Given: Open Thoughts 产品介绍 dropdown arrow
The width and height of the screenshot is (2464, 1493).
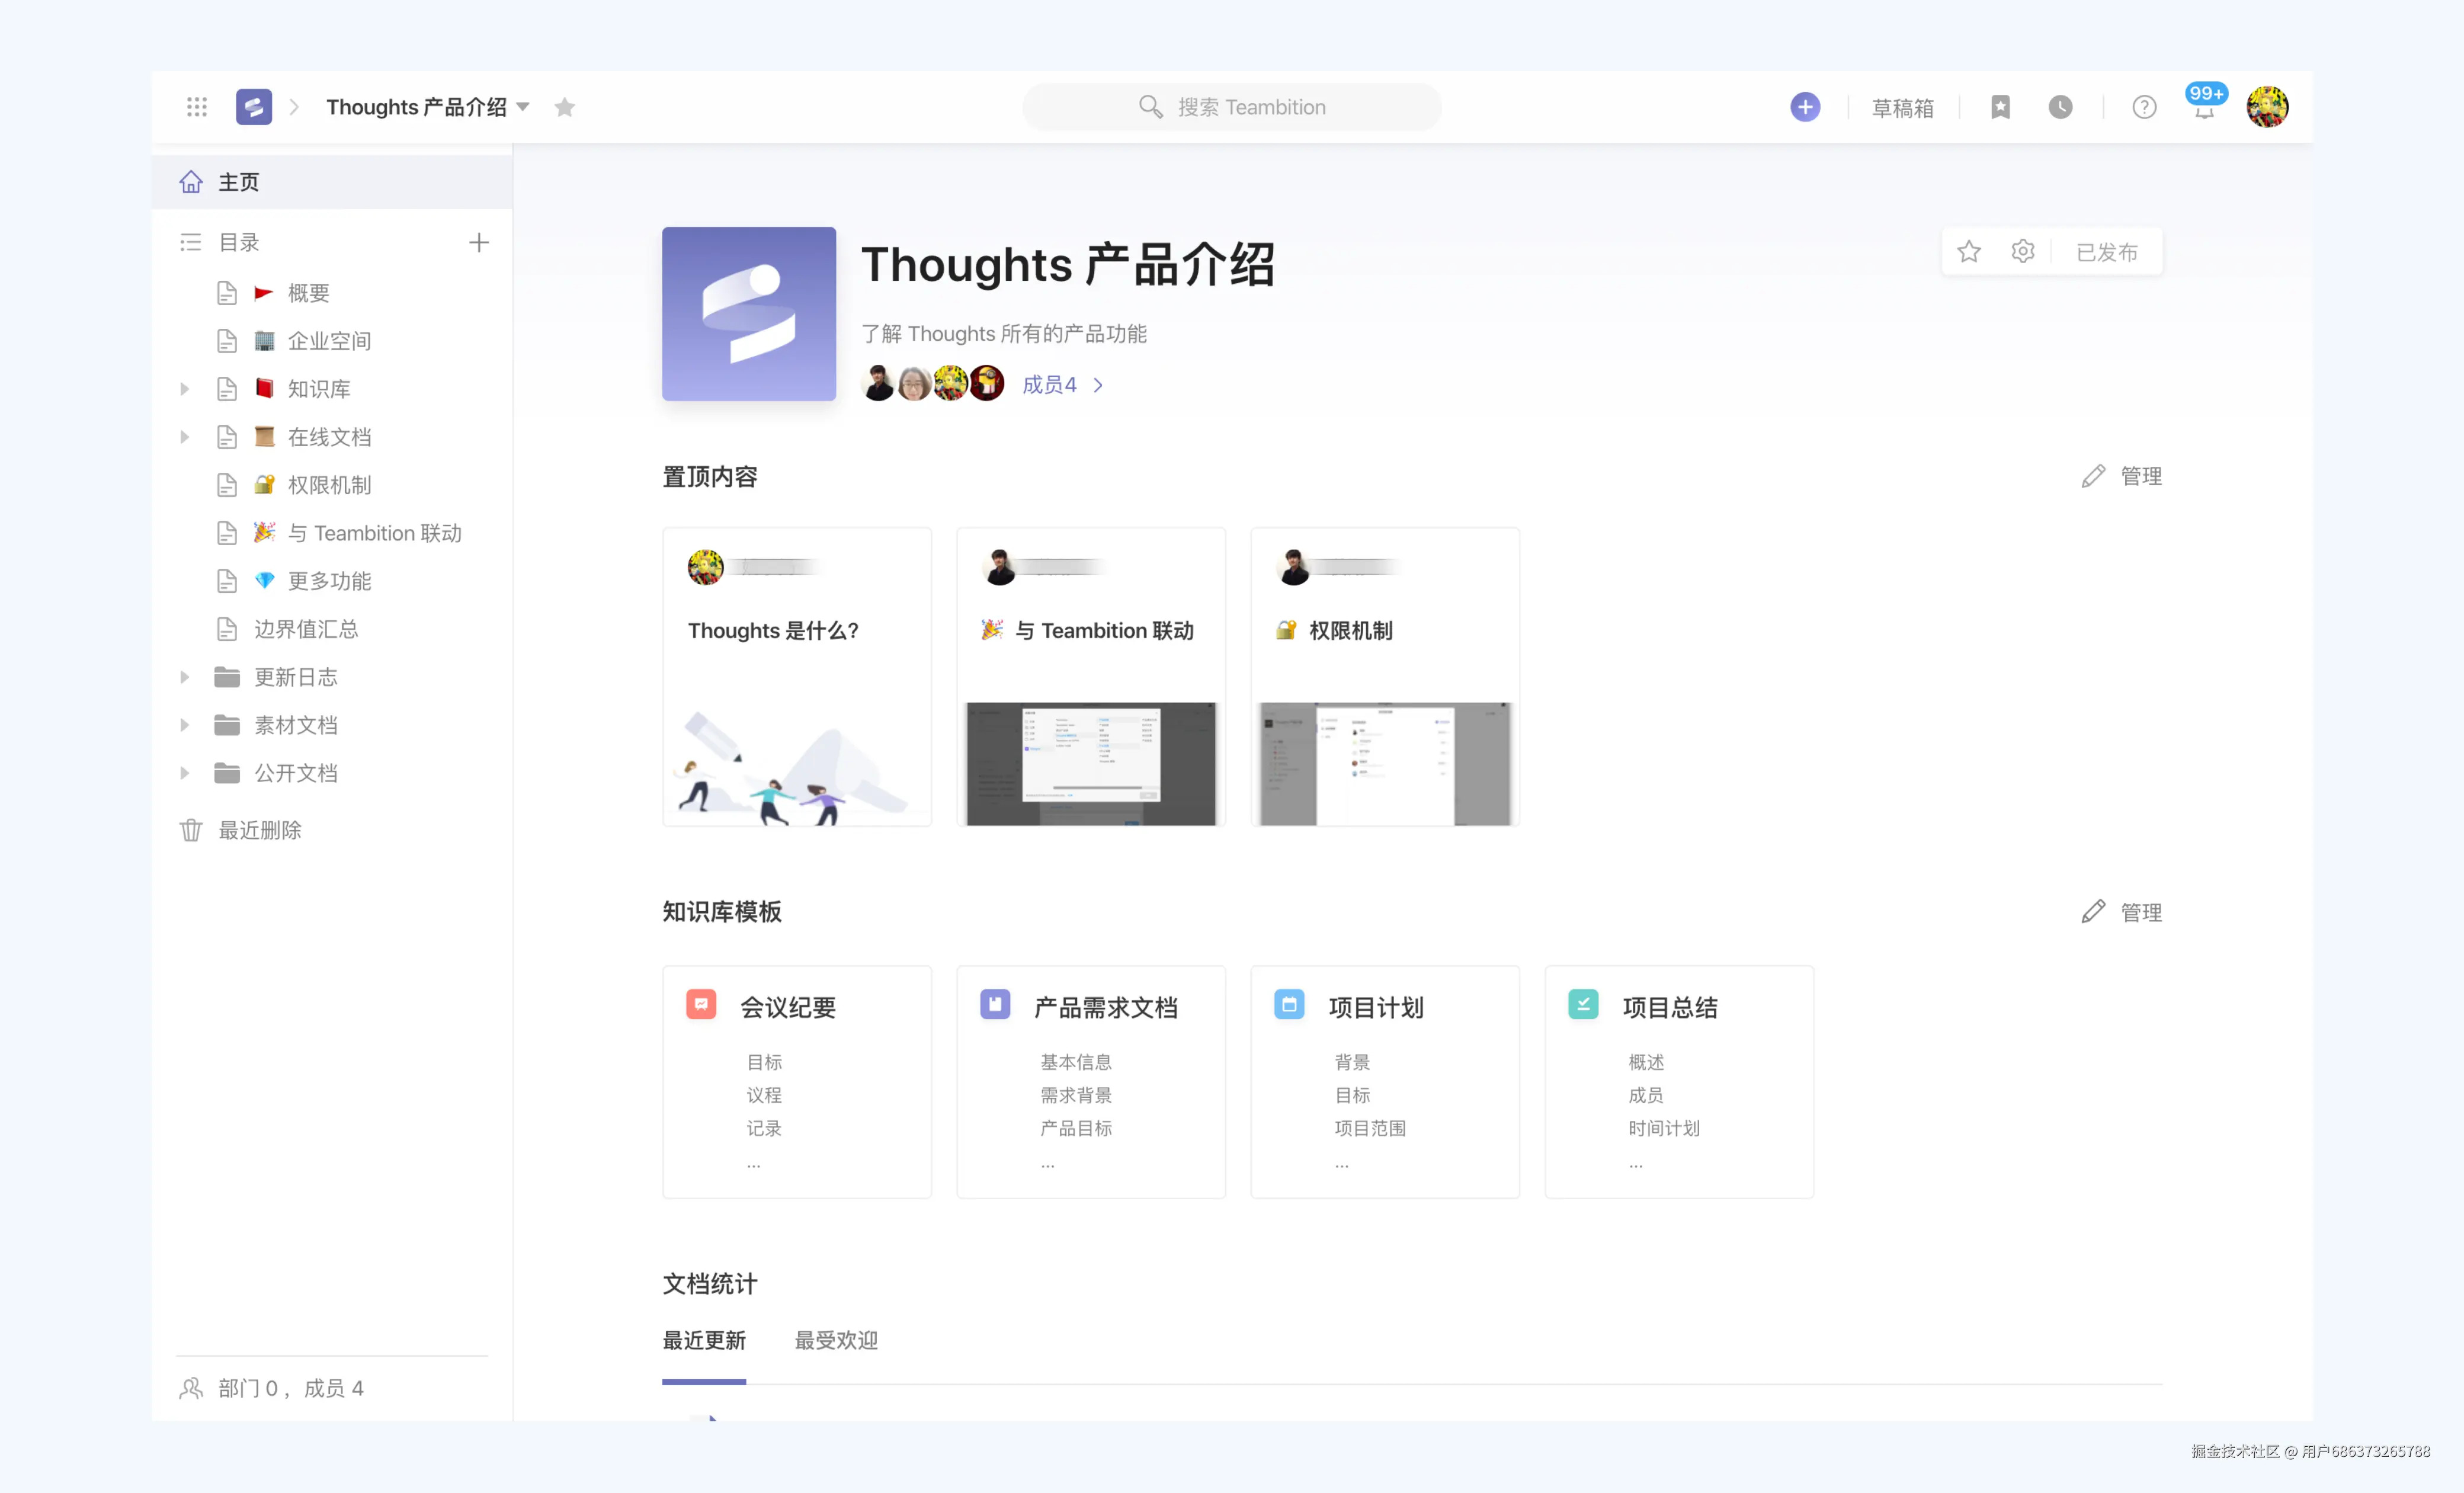Looking at the screenshot, I should click(x=523, y=107).
